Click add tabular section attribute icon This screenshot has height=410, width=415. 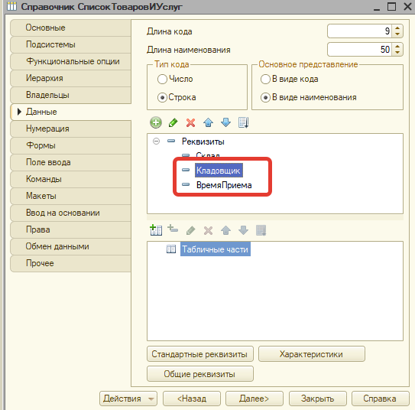click(x=173, y=229)
